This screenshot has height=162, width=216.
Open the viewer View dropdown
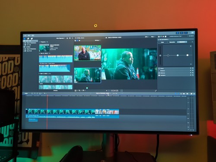coord(153,37)
